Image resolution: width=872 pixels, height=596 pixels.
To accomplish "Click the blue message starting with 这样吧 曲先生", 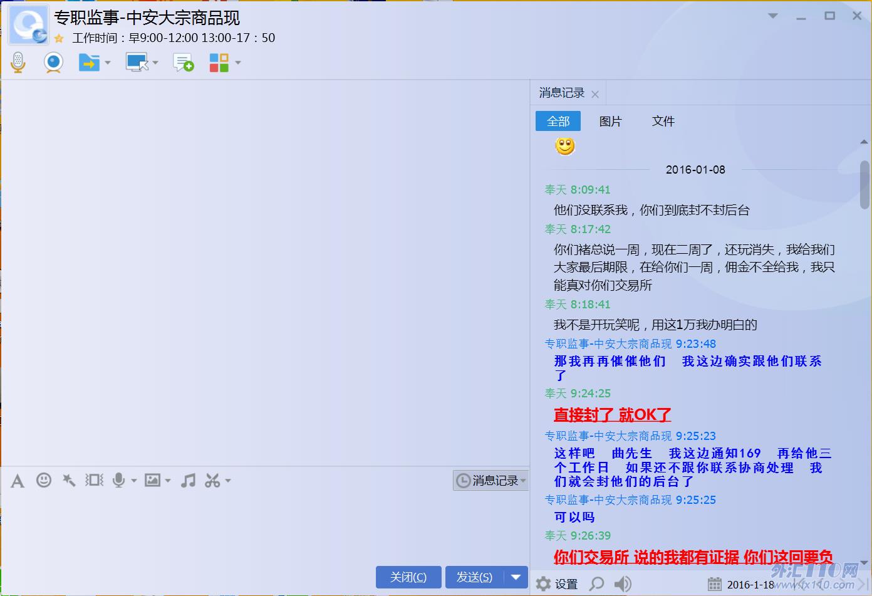I will [693, 468].
